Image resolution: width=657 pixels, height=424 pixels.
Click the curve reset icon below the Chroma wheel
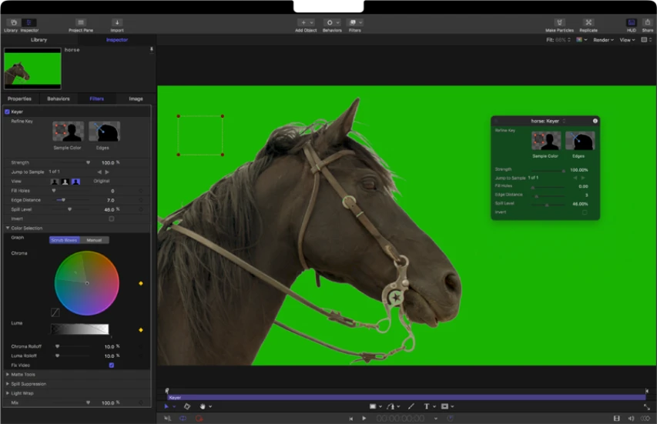point(55,312)
